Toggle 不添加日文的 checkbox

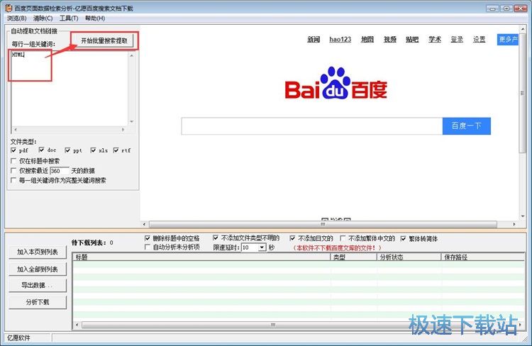(292, 238)
